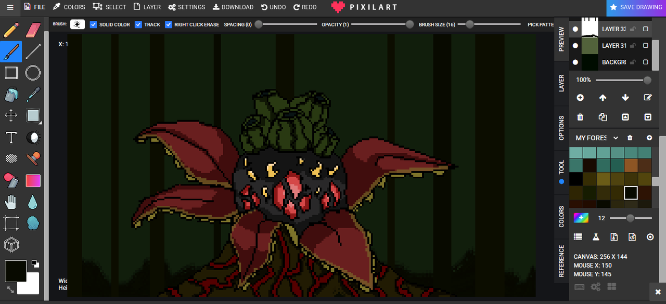The height and width of the screenshot is (304, 666).
Task: Edit the selected layer's properties
Action: 648,98
